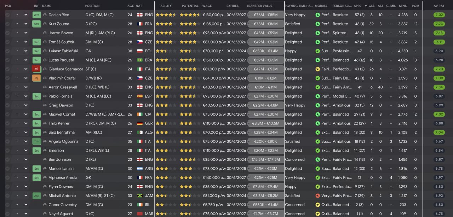Sort by the Apps column header
Viewport: 453px width, 217px height.
[357, 6]
